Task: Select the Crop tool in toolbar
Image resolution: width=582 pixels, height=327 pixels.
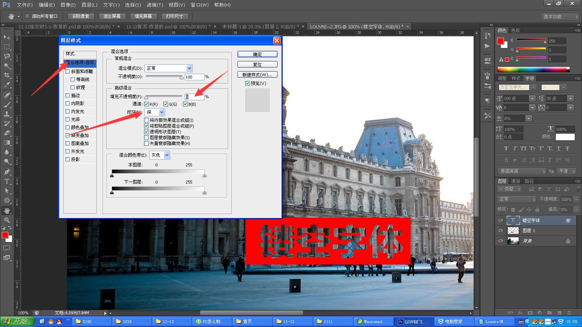Action: [x=7, y=75]
